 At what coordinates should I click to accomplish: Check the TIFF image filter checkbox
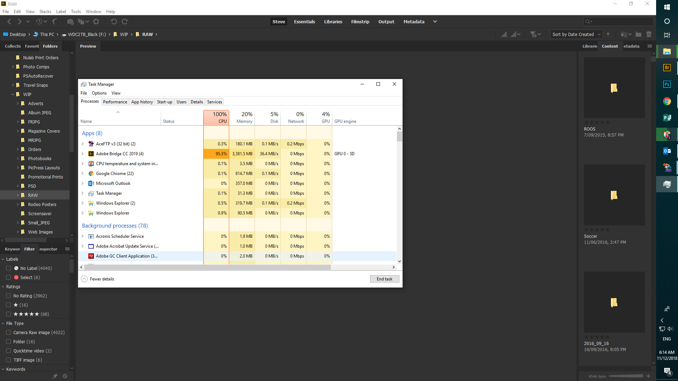(8, 360)
